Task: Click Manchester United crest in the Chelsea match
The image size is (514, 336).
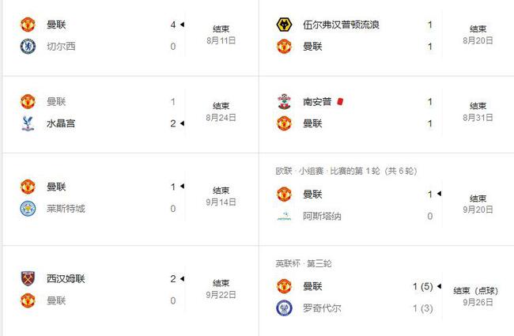Action: click(28, 25)
